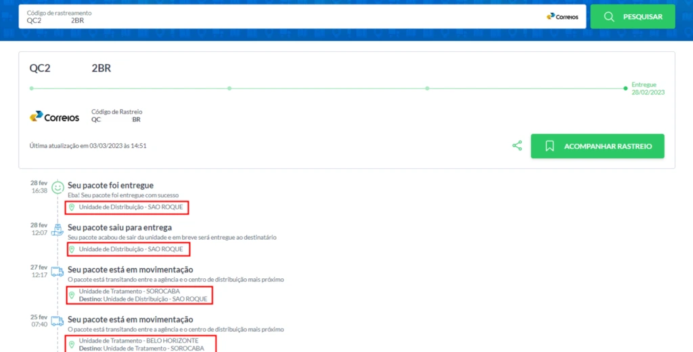Click location pin of first SAO ROQUE entry

[x=72, y=207]
